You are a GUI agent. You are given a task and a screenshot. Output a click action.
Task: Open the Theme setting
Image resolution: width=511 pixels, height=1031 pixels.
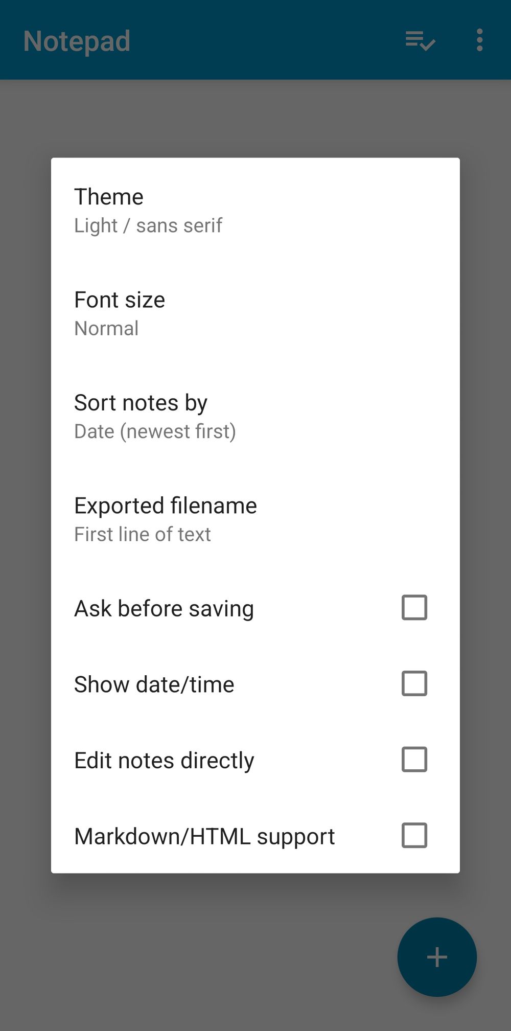tap(109, 197)
